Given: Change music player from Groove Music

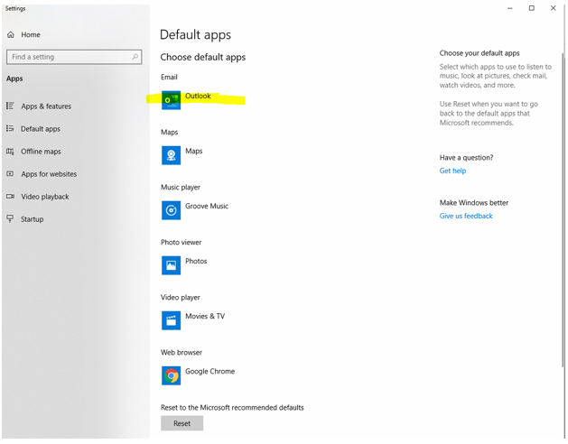Looking at the screenshot, I should click(x=207, y=206).
